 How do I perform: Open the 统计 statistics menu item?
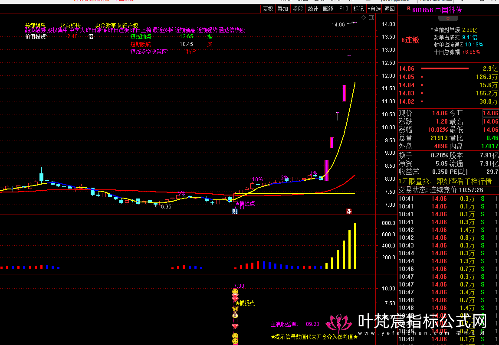[312, 9]
